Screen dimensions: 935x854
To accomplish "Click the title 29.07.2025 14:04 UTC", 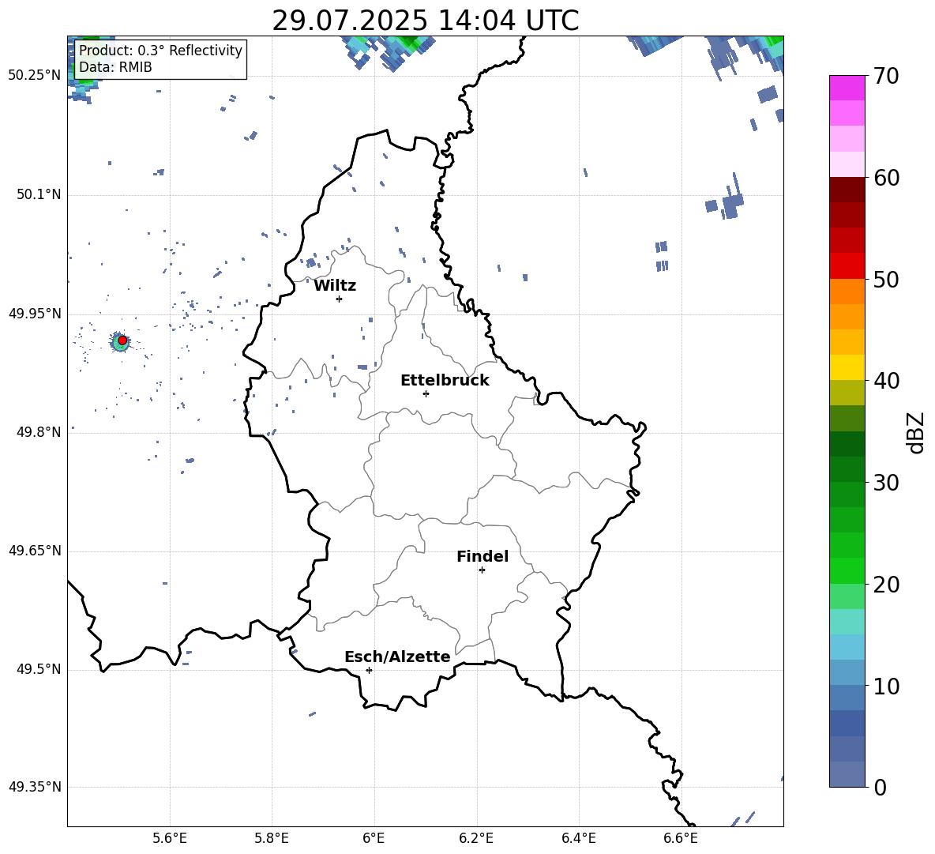I will 425,21.
